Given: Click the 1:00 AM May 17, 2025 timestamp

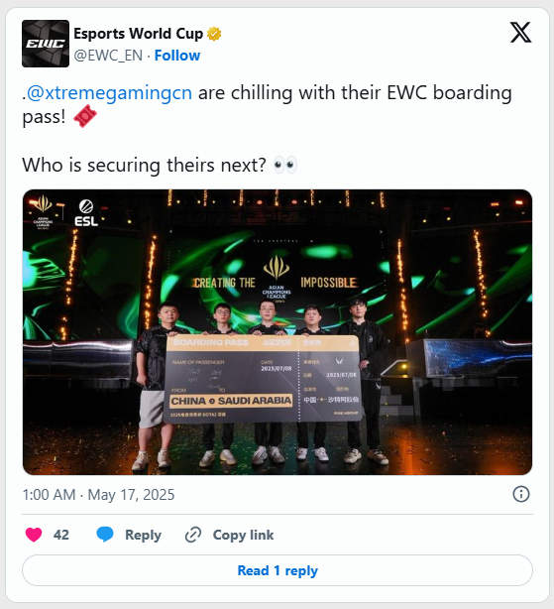Looking at the screenshot, I should point(98,495).
